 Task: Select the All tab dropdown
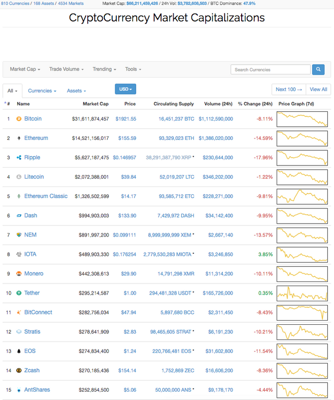(13, 91)
